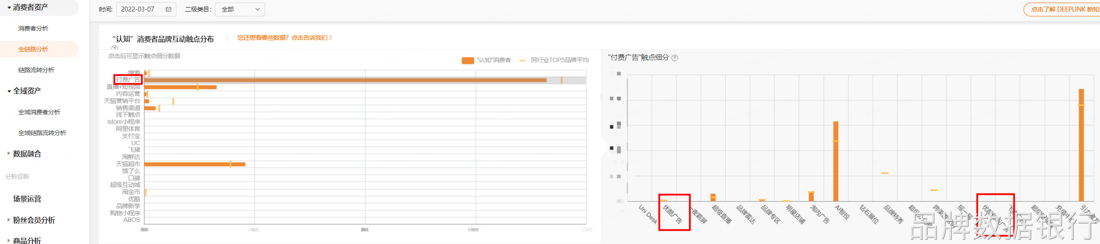This screenshot has height=244, width=1100.
Task: Click the tall 引力魔方 vertical bar
Action: (1081, 145)
